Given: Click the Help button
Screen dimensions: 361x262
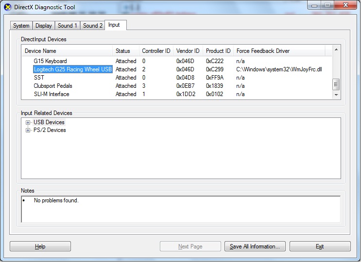Looking at the screenshot, I should click(40, 246).
